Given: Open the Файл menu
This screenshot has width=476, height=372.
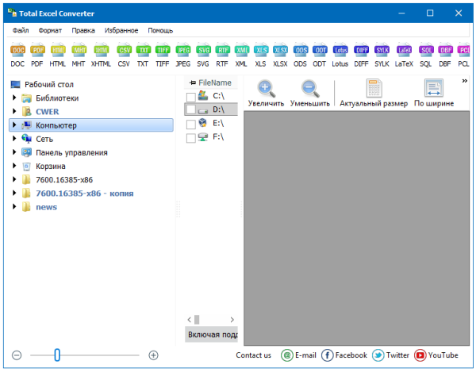Looking at the screenshot, I should point(21,30).
